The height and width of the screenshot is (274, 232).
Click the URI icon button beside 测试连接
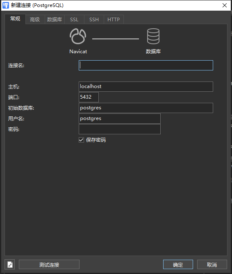10,265
